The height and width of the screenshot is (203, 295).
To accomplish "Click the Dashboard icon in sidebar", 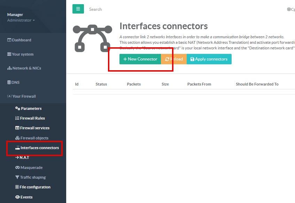I will (9, 40).
